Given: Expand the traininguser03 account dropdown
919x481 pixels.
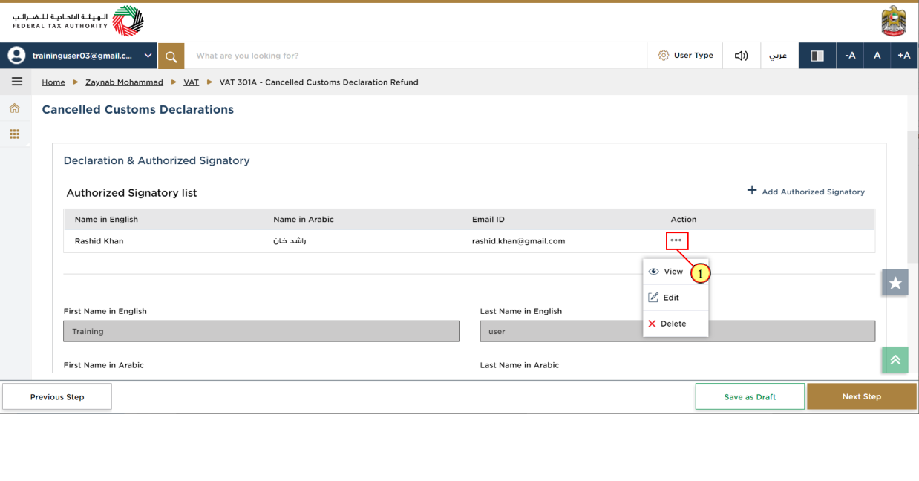Looking at the screenshot, I should (x=148, y=56).
